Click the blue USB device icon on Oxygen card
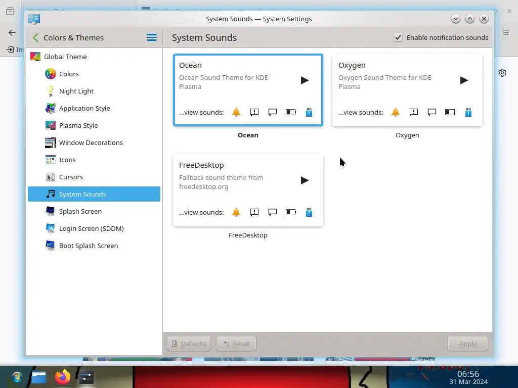518x388 pixels. click(x=468, y=112)
